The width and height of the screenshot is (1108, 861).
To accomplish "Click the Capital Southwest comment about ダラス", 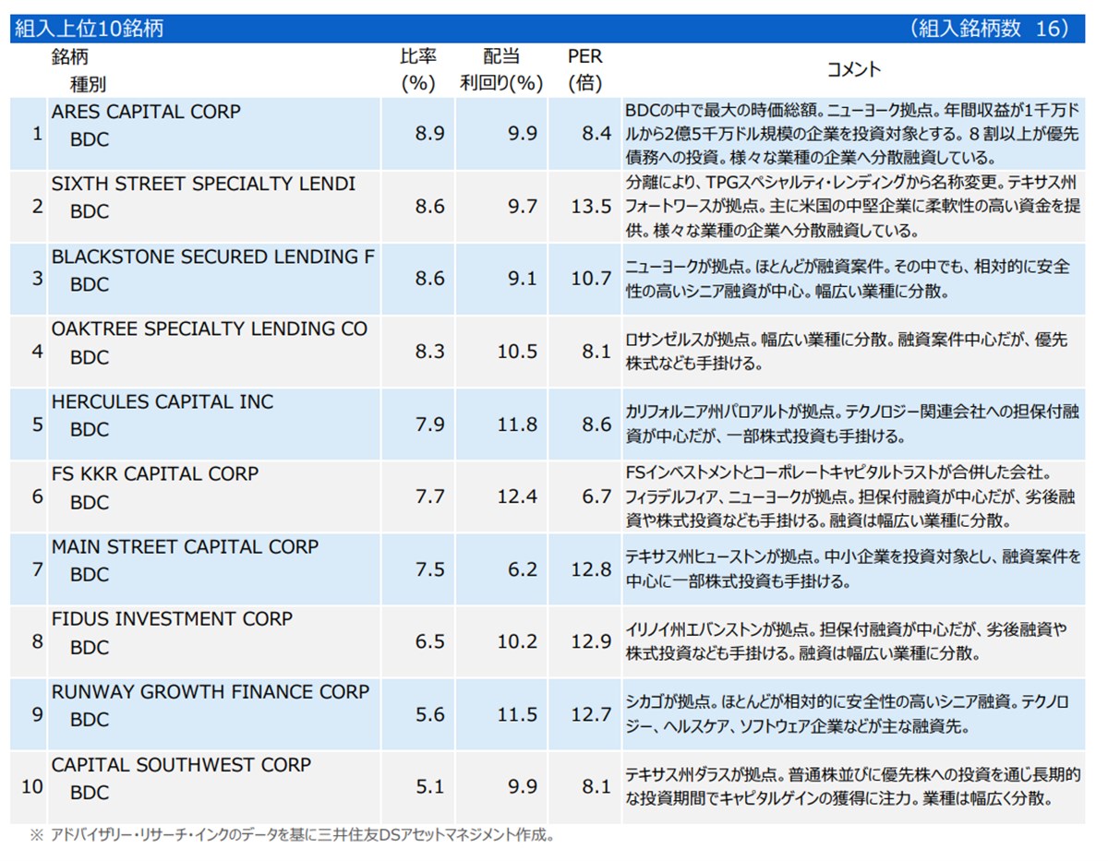I will click(853, 787).
